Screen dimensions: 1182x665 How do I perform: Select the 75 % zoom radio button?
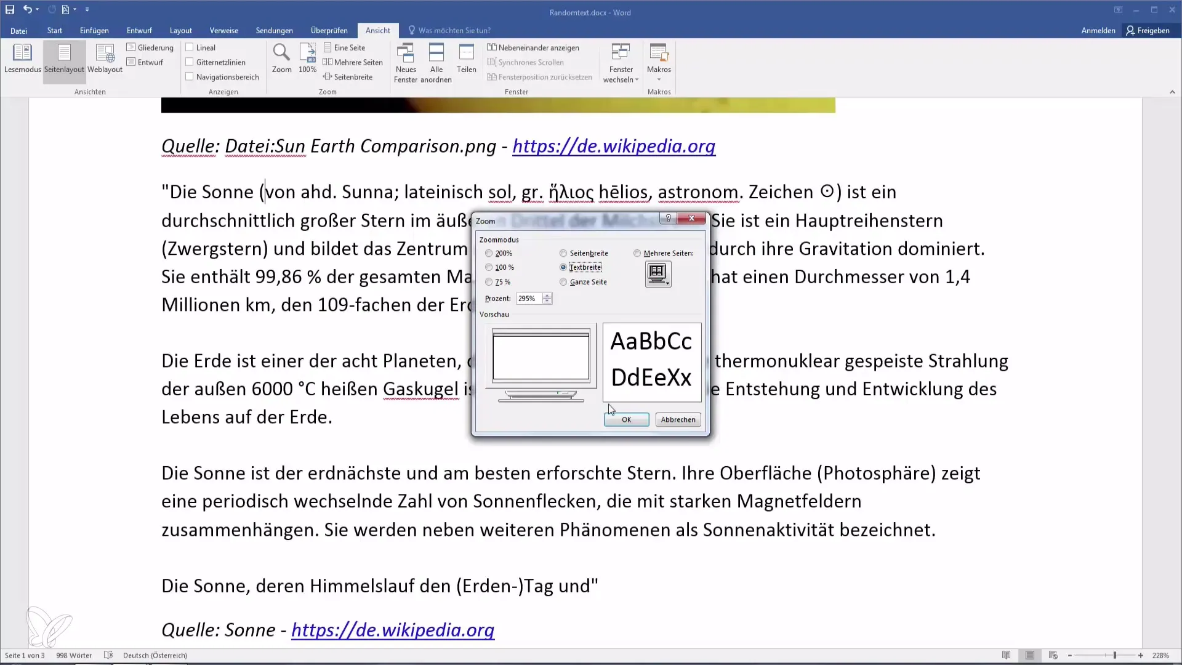[489, 282]
